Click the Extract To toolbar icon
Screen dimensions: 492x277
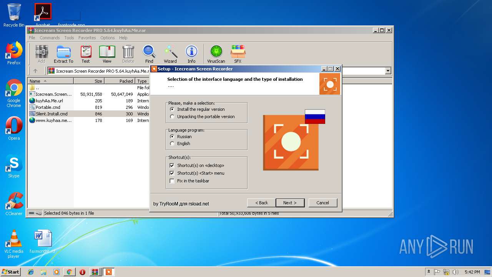(63, 54)
